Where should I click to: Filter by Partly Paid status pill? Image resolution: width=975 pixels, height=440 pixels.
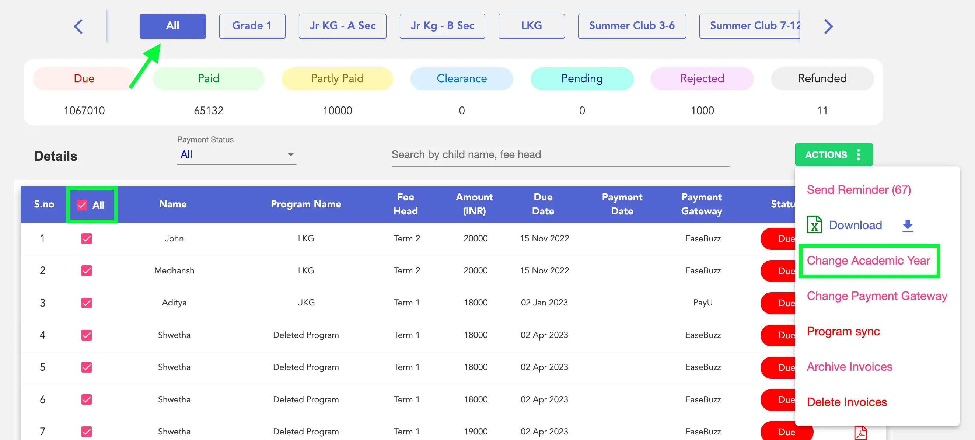337,78
